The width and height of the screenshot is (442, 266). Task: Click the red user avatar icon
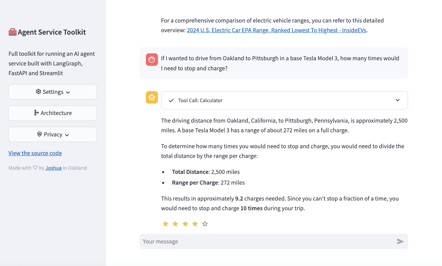pos(152,59)
